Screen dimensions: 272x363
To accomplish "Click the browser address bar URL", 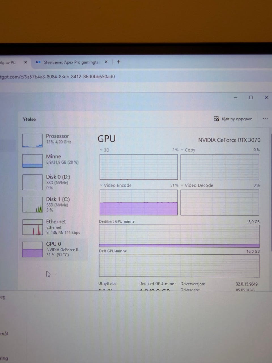I will coord(58,77).
